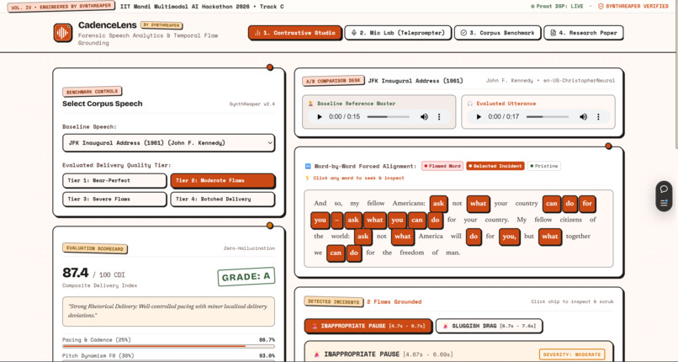Viewport: 678px width, 362px height.
Task: Open the 2. Mic Lab (Teleprompter) tab
Action: (398, 33)
